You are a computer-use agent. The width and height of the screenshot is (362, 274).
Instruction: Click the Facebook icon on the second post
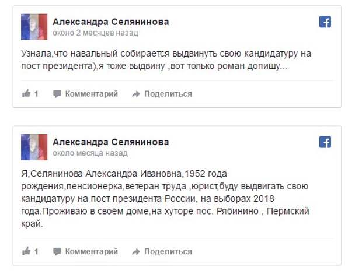click(x=325, y=142)
